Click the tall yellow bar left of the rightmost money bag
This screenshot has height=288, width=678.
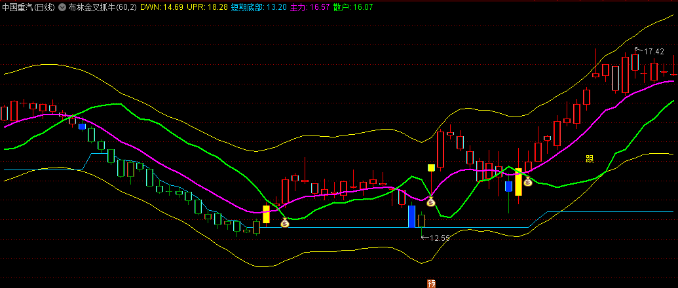(x=518, y=182)
